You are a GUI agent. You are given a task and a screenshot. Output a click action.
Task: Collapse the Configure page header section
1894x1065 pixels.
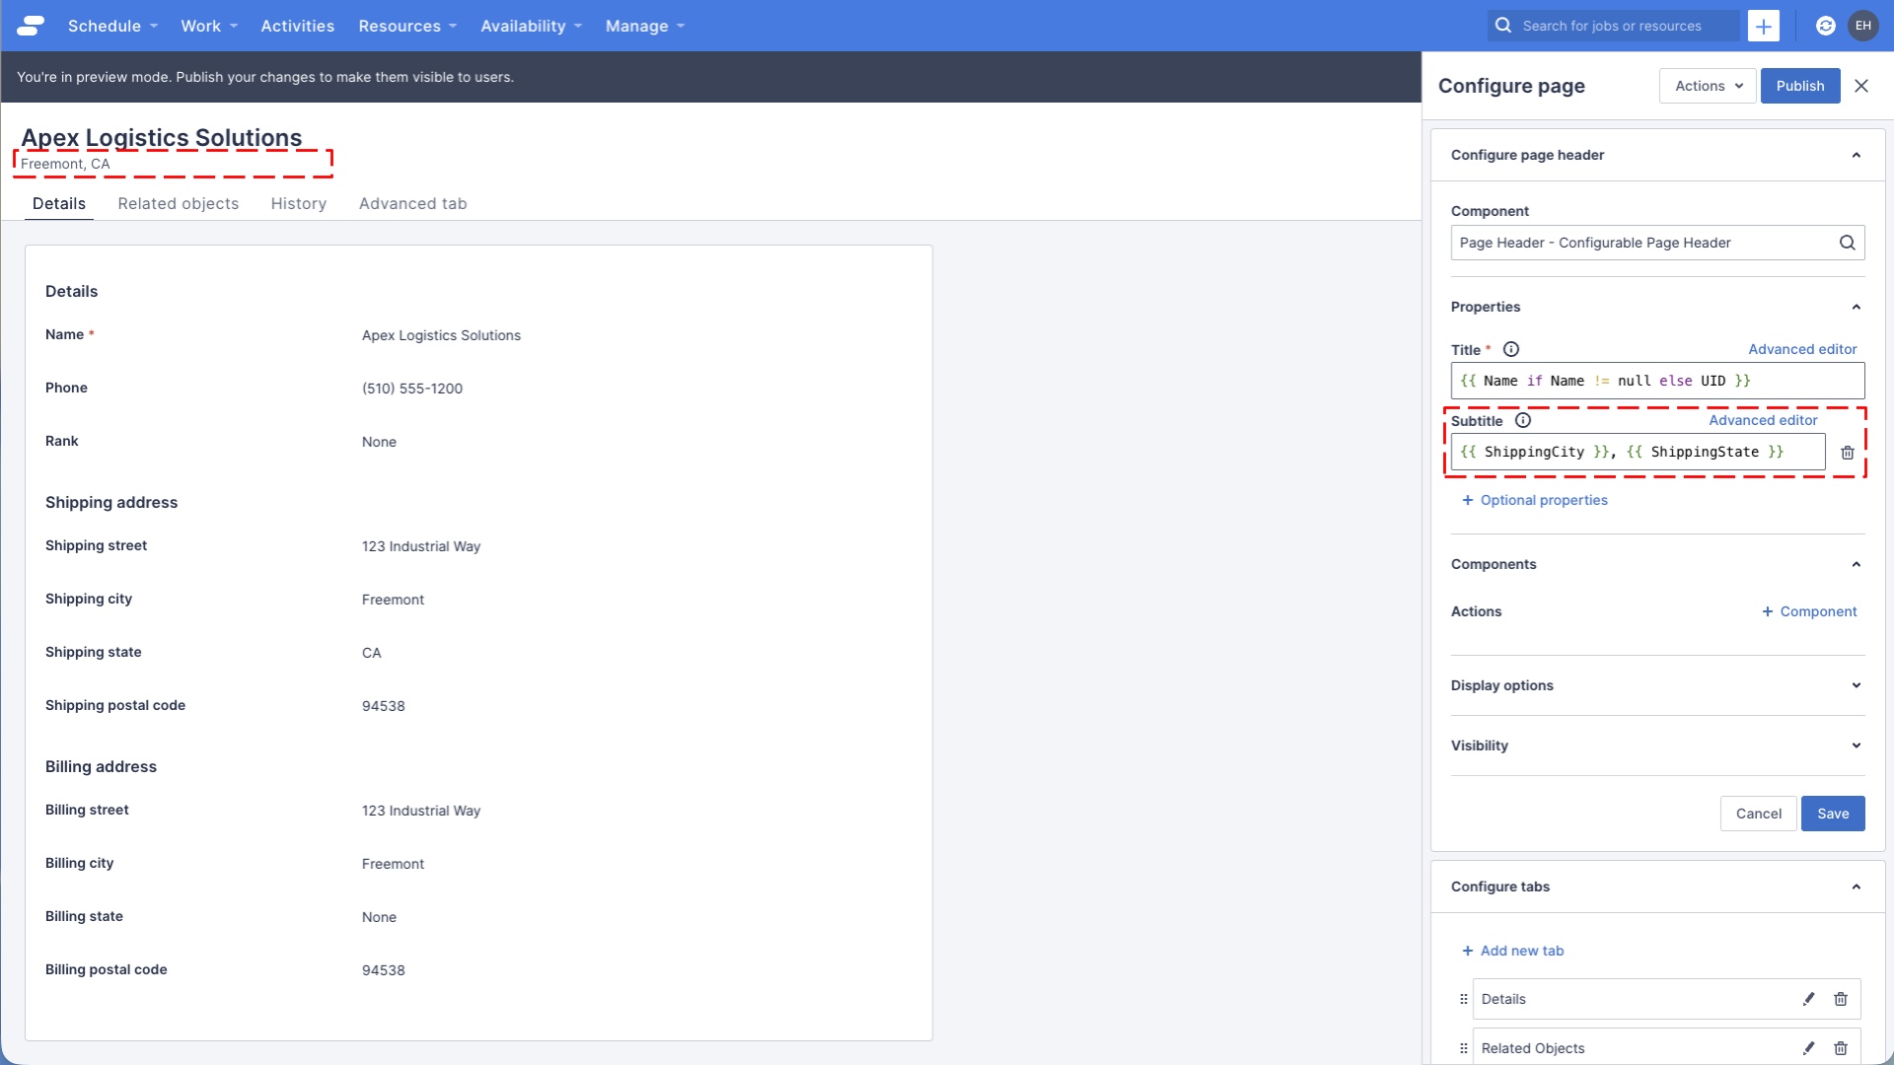click(1856, 155)
